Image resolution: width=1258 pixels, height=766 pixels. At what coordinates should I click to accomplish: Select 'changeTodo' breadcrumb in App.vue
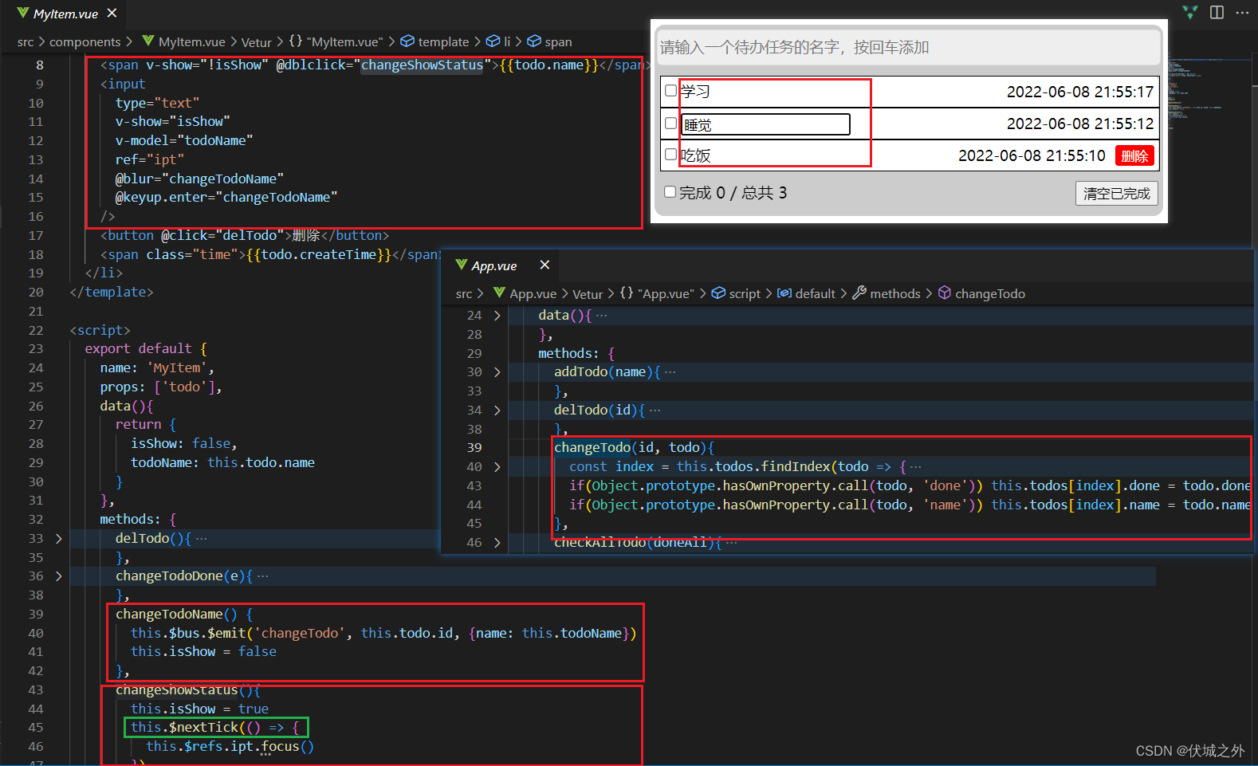[x=990, y=293]
